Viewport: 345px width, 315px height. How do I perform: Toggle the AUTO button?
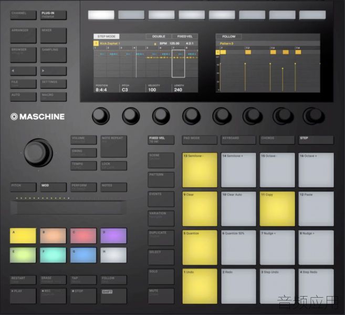pos(23,97)
